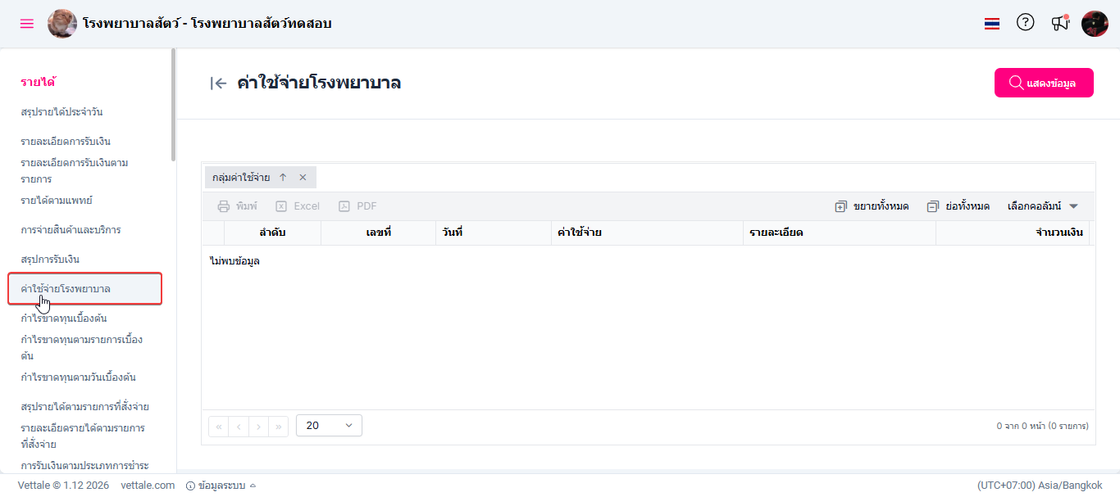Open the เลือกคอลัมน์ column chooser dropdown
Image resolution: width=1120 pixels, height=497 pixels.
(1042, 206)
